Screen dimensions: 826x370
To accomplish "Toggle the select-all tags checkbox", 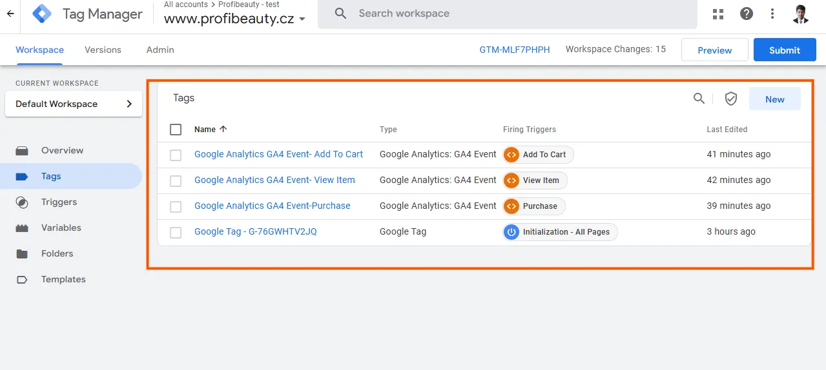I will [x=176, y=130].
